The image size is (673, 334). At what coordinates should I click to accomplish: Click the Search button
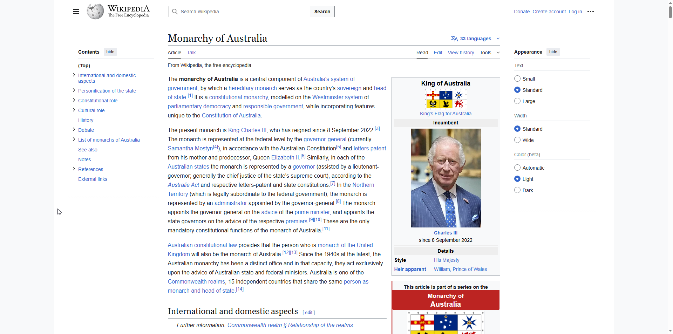coord(322,12)
